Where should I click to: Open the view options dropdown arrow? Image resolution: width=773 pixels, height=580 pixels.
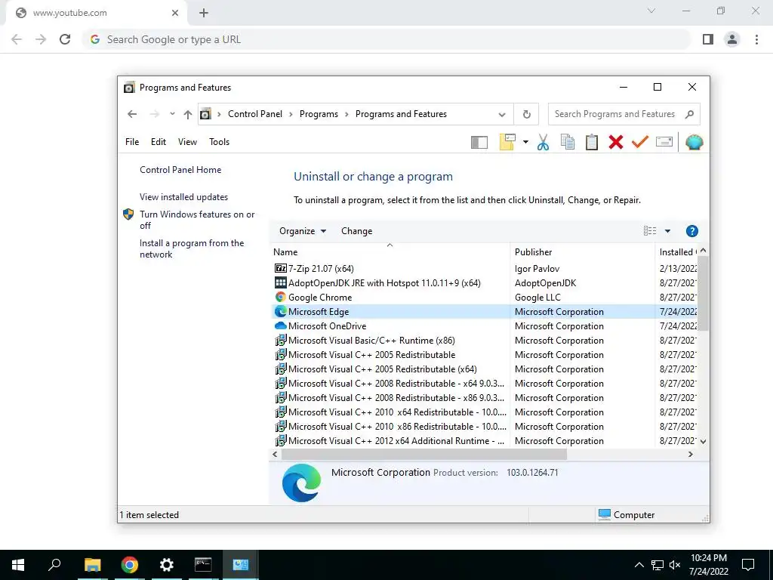[667, 231]
